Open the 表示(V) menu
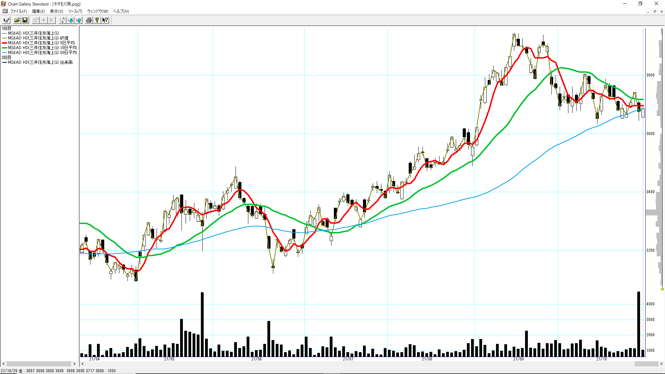Image resolution: width=665 pixels, height=374 pixels. coord(56,11)
